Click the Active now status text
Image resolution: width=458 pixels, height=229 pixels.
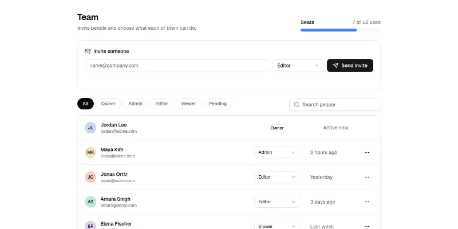tap(335, 128)
